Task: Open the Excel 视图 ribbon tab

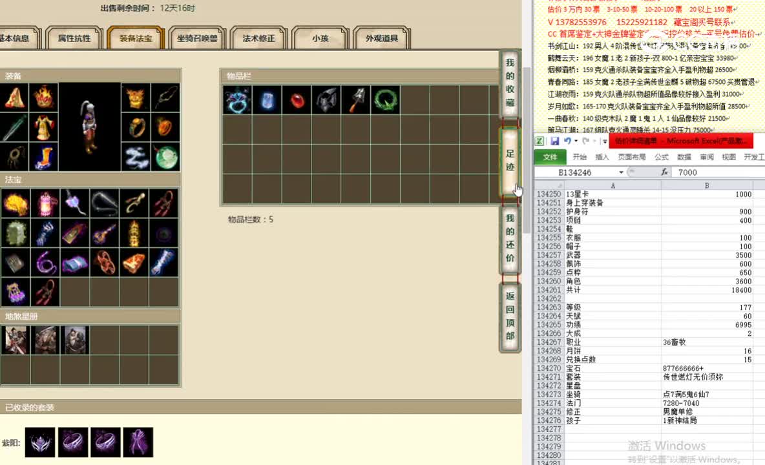Action: click(729, 157)
